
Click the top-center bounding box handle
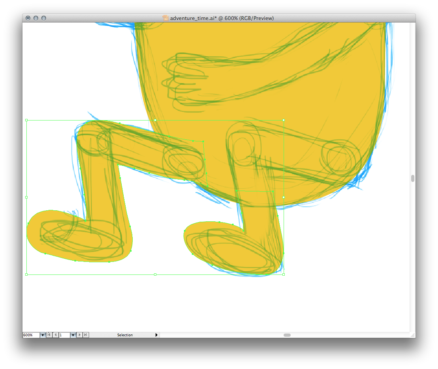155,120
